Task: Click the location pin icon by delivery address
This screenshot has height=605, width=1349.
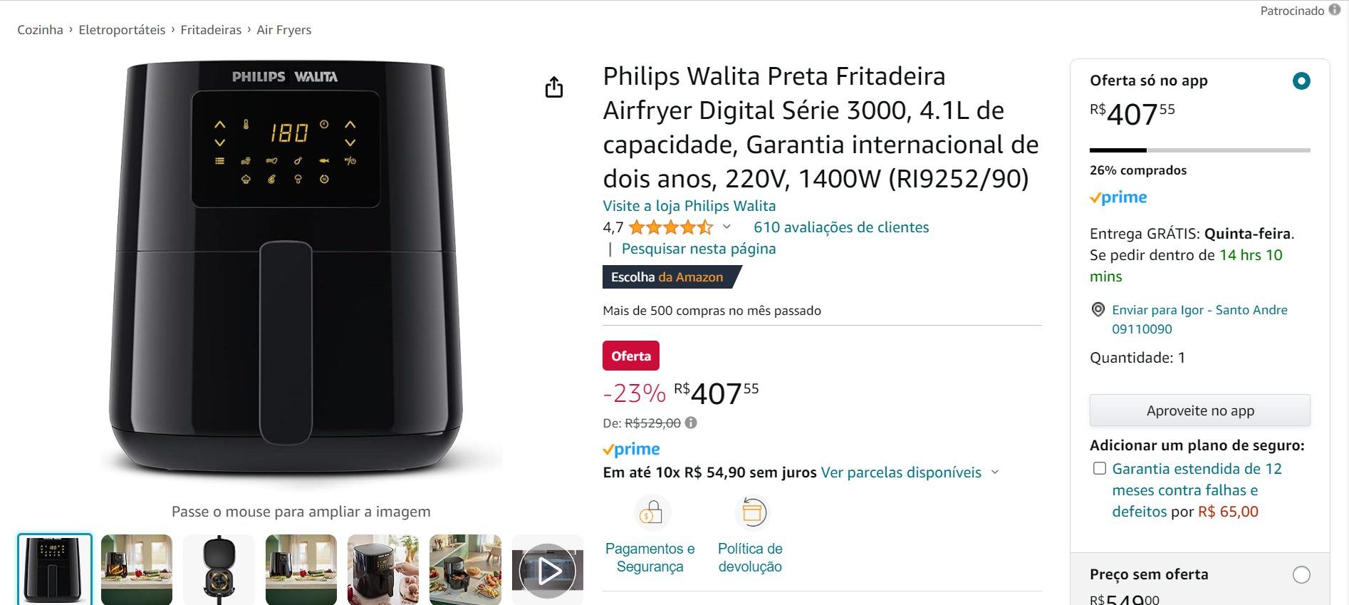Action: [x=1098, y=310]
